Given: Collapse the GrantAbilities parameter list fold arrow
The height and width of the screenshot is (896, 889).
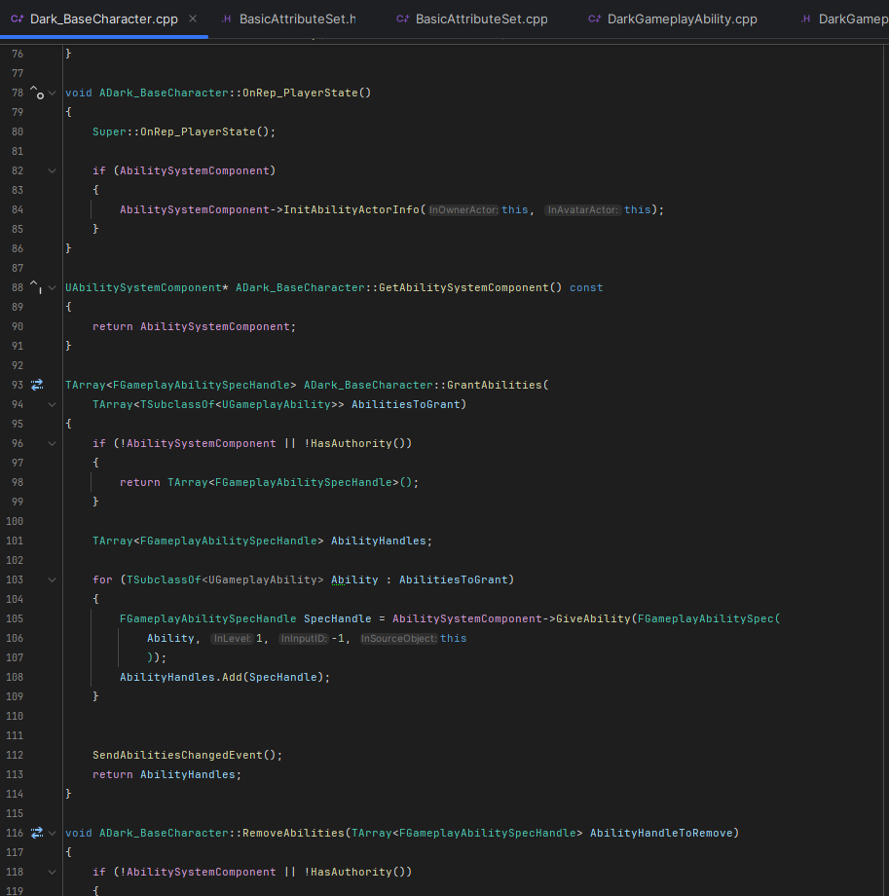Looking at the screenshot, I should point(53,404).
